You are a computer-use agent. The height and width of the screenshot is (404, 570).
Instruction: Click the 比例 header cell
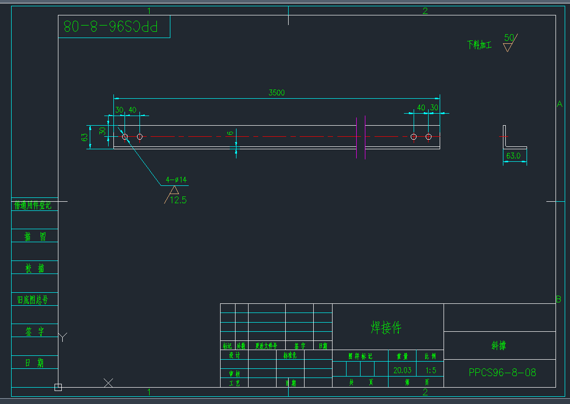[431, 356]
